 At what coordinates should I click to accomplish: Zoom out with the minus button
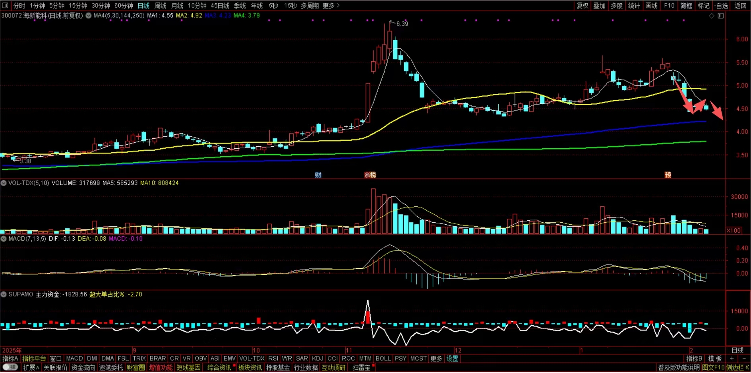(x=744, y=359)
